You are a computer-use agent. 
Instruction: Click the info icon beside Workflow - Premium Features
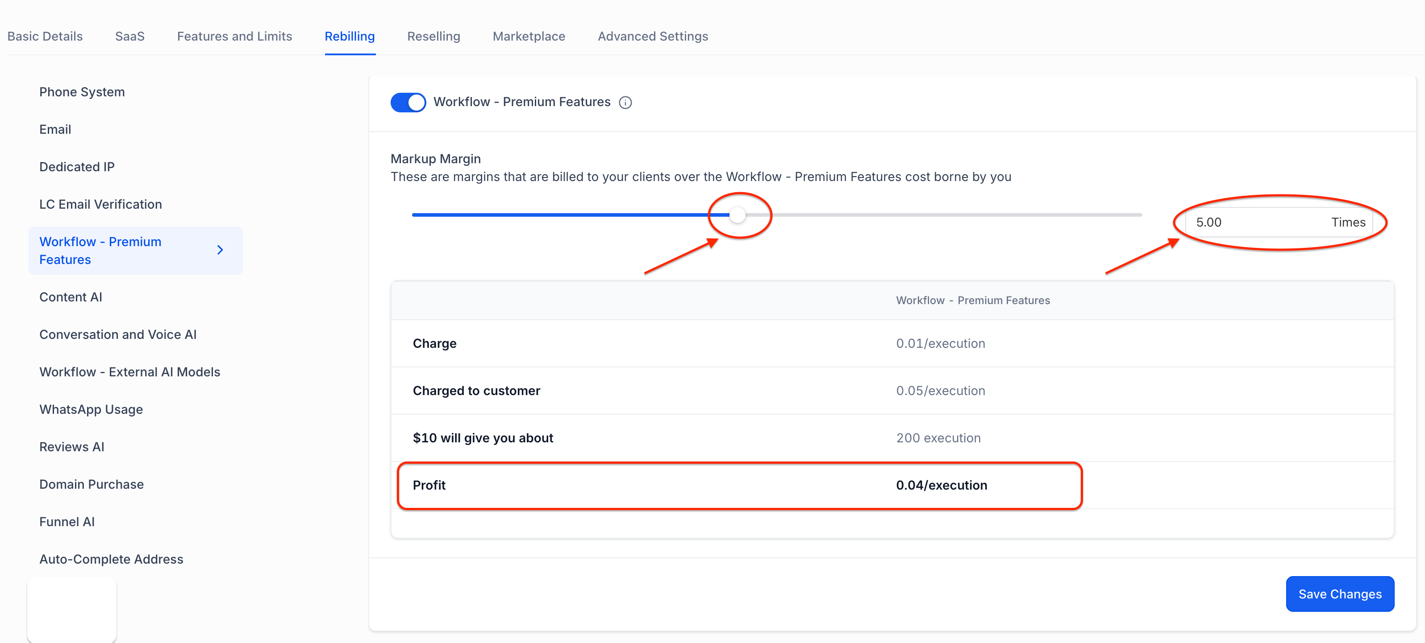625,103
